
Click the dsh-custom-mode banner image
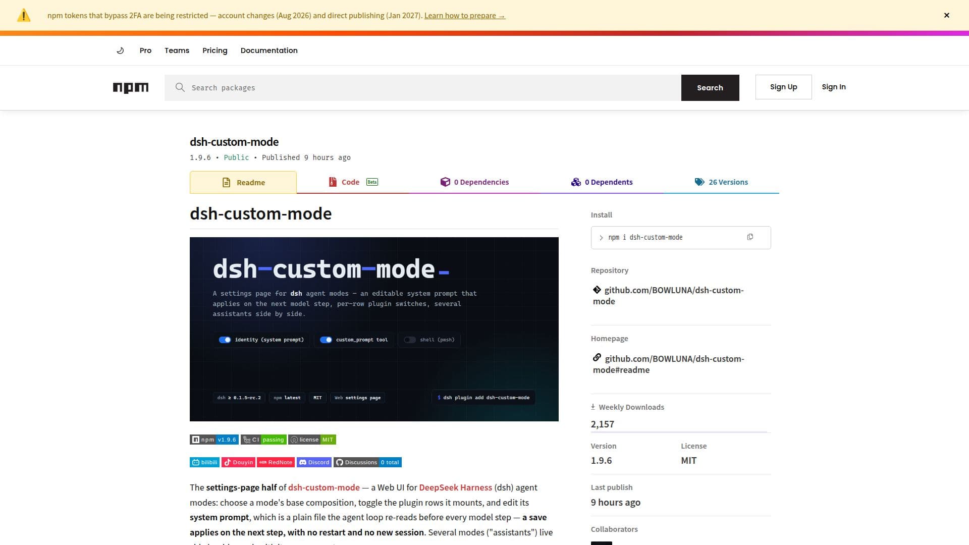pos(374,329)
